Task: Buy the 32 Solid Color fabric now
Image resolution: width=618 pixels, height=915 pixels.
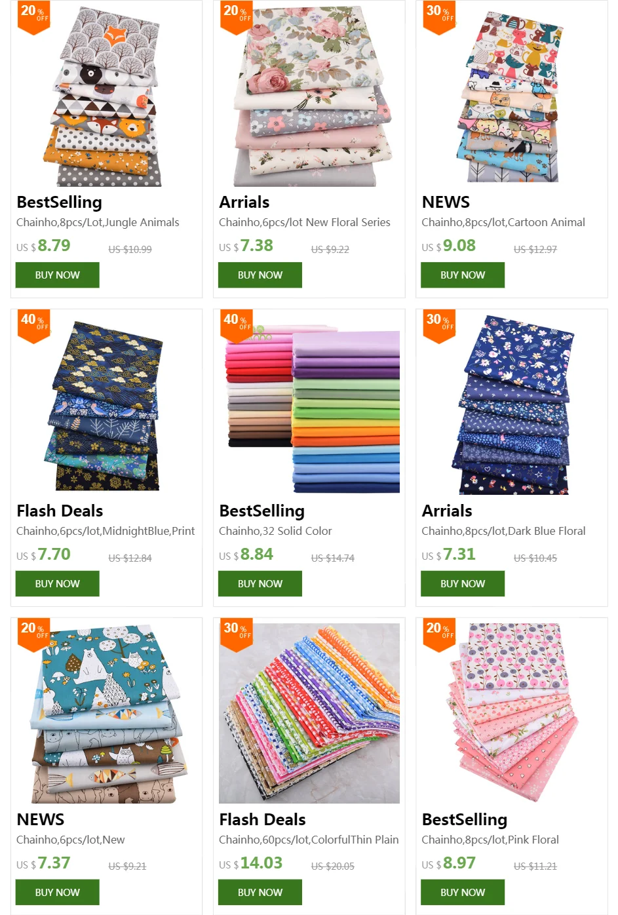Action: pos(260,583)
